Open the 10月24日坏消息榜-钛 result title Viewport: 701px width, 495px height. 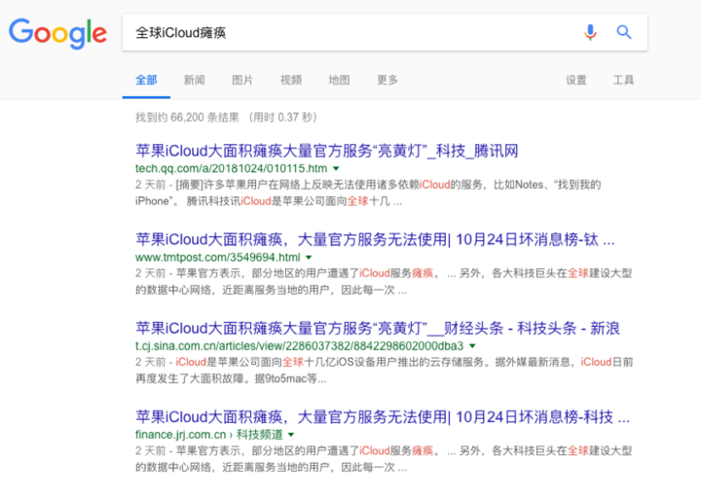point(375,240)
